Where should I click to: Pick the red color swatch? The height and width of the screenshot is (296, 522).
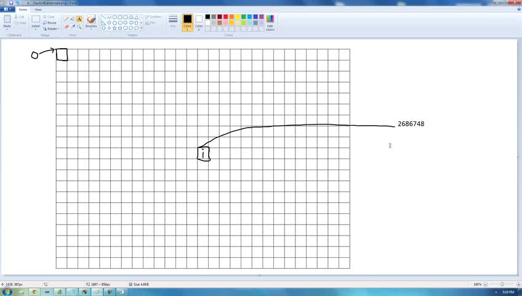coord(226,17)
